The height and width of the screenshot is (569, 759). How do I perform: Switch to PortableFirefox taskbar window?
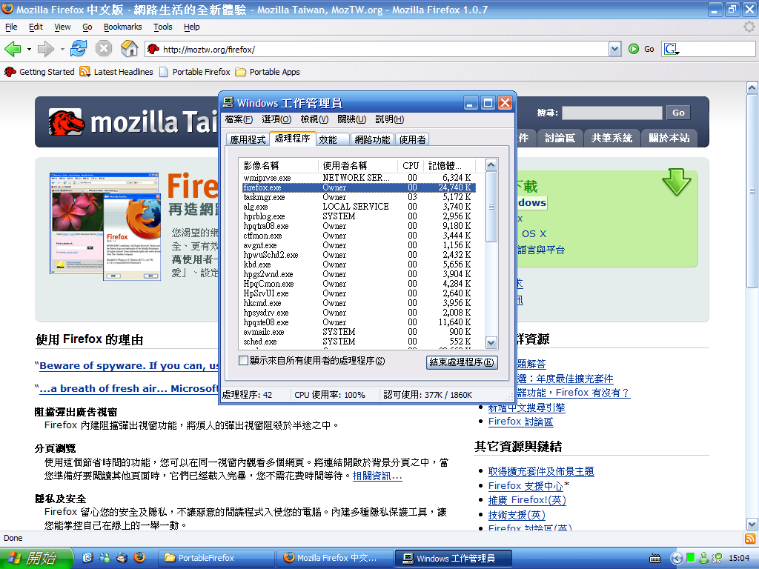217,558
